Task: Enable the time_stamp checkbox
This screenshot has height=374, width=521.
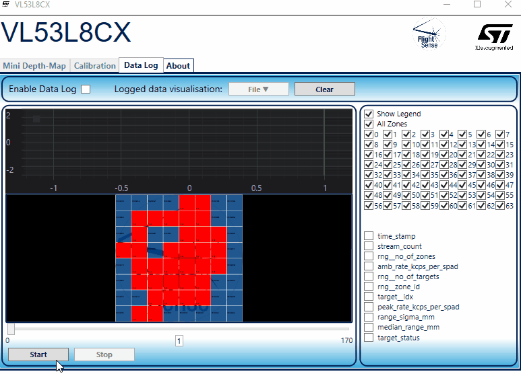Action: point(369,235)
